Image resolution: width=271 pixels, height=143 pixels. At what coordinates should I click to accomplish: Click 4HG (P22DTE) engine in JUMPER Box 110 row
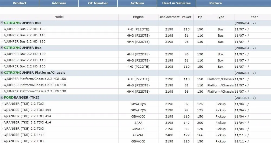click(x=138, y=60)
